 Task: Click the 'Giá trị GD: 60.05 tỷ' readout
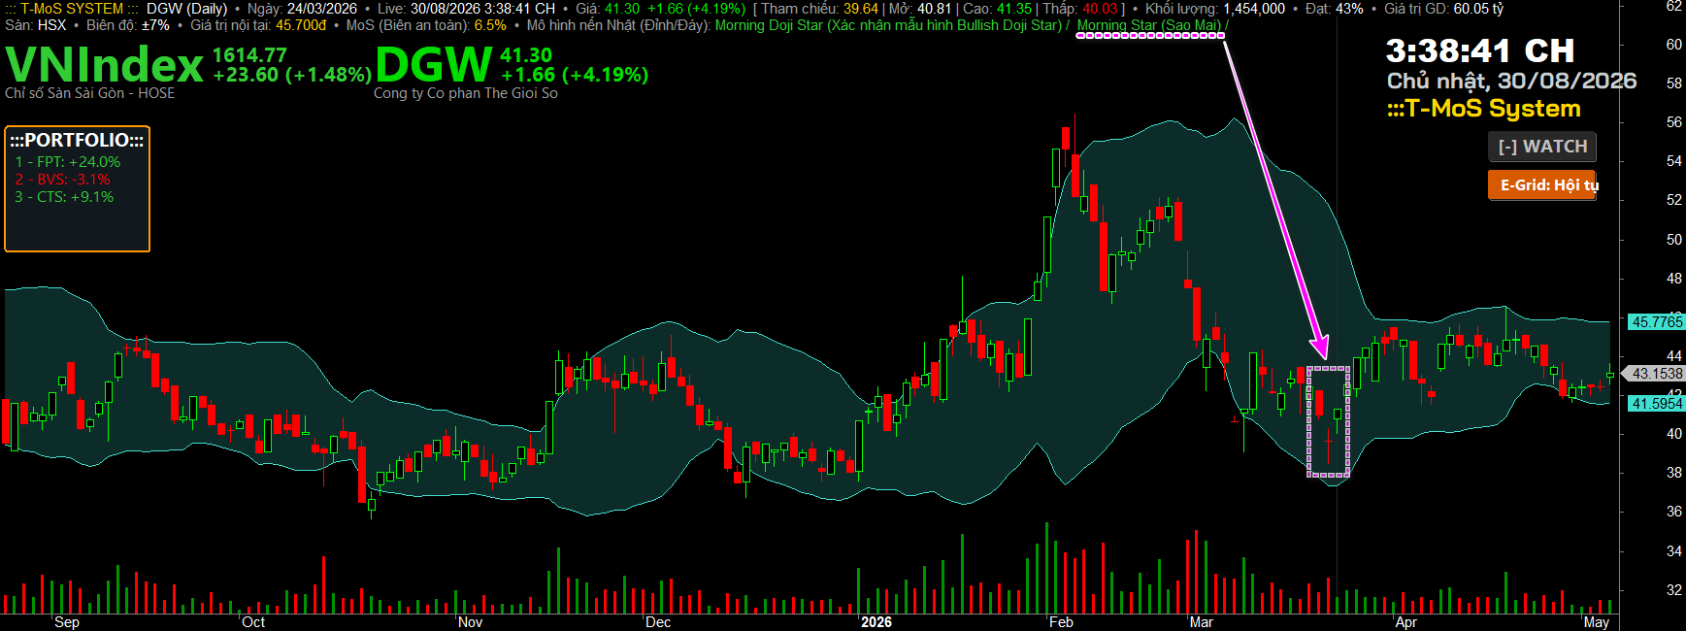(1444, 9)
